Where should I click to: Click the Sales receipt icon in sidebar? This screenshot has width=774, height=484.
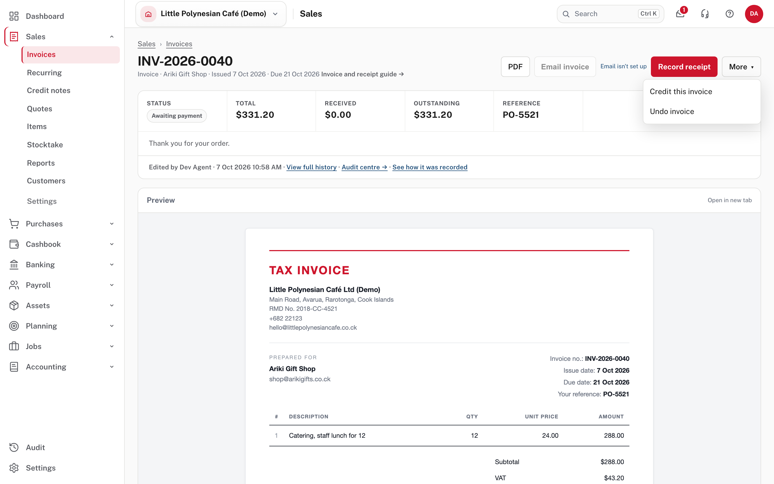click(x=14, y=37)
